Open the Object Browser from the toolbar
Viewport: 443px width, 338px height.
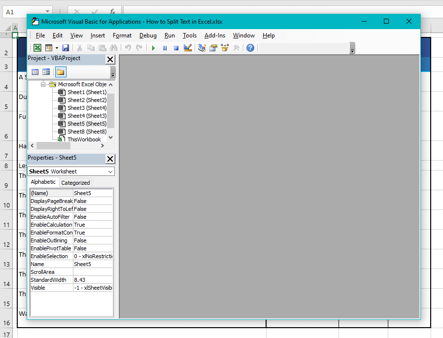[225, 48]
